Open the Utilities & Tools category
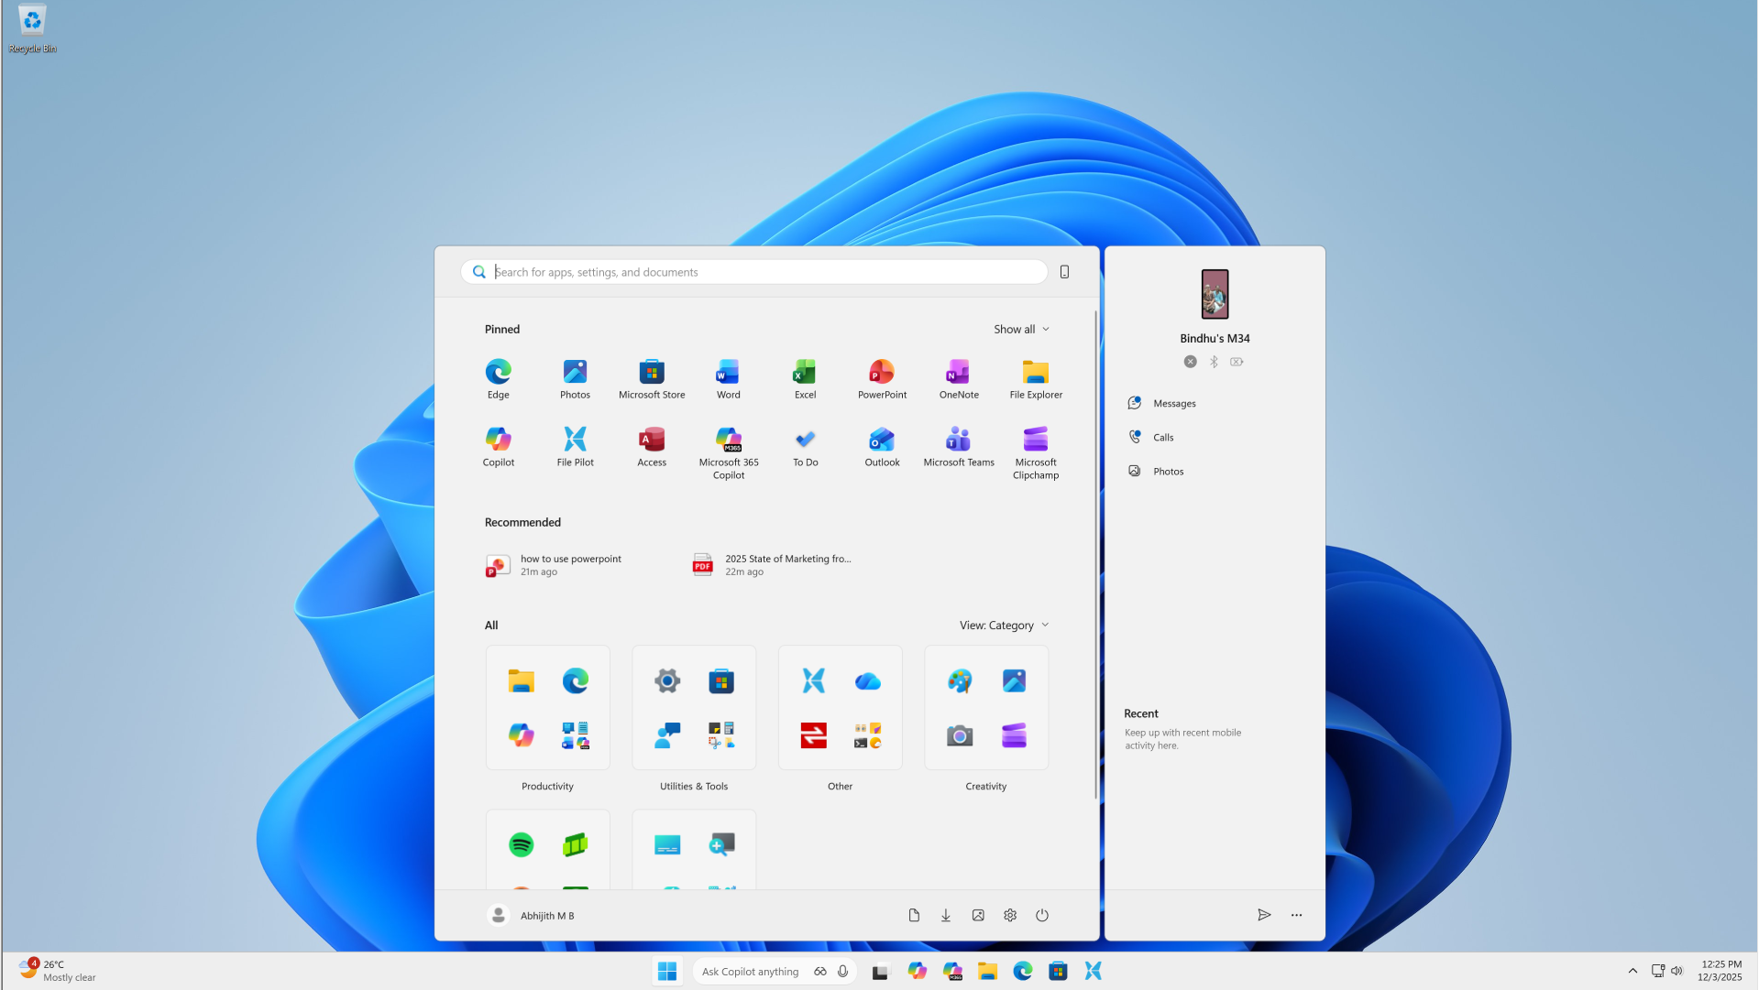Viewport: 1759px width, 990px height. 693,707
